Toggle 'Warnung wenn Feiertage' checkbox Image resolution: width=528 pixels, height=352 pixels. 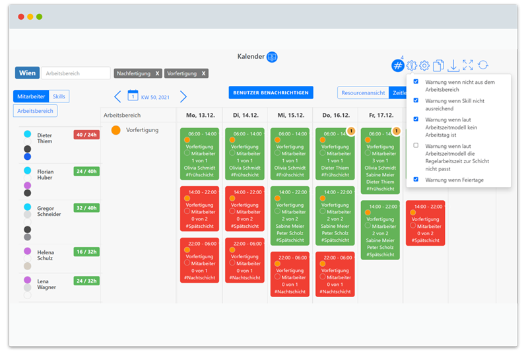click(x=416, y=180)
